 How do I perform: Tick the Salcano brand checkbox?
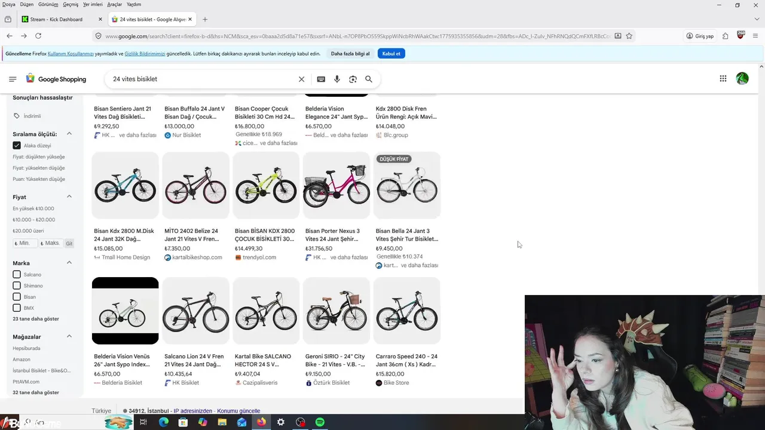pyautogui.click(x=17, y=274)
